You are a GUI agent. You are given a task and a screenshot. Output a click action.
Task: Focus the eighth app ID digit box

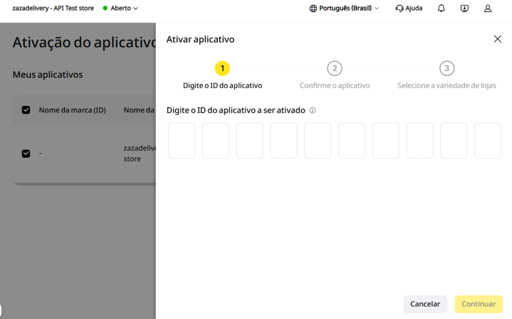pyautogui.click(x=419, y=141)
